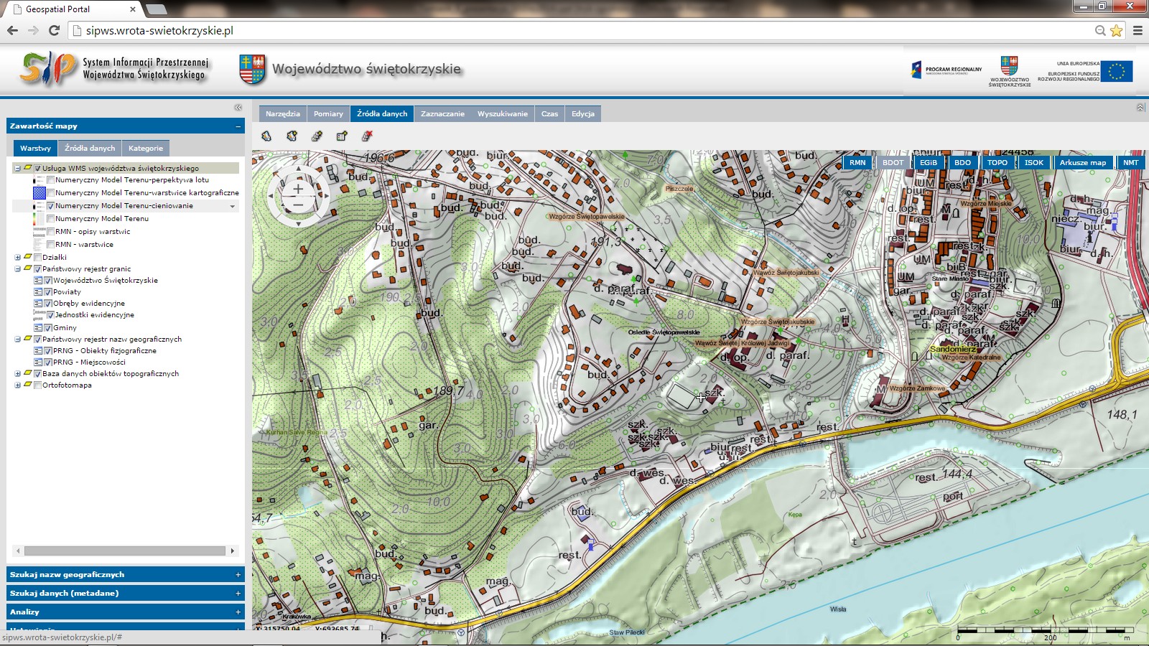Reload the page with the refresh icon
The height and width of the screenshot is (646, 1149).
pyautogui.click(x=54, y=30)
